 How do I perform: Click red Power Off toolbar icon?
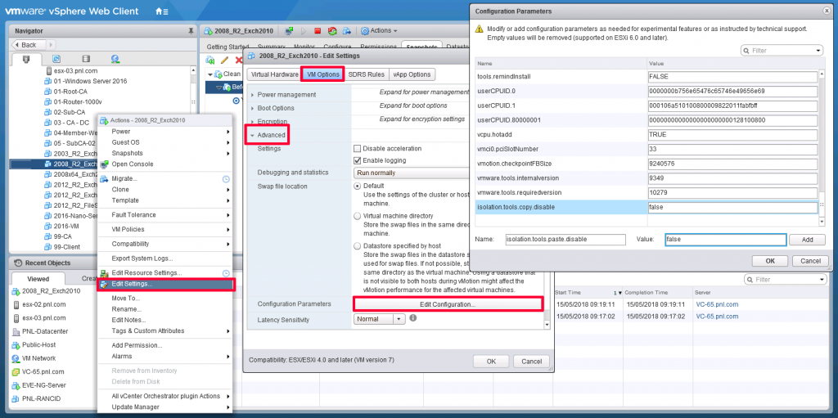click(318, 30)
